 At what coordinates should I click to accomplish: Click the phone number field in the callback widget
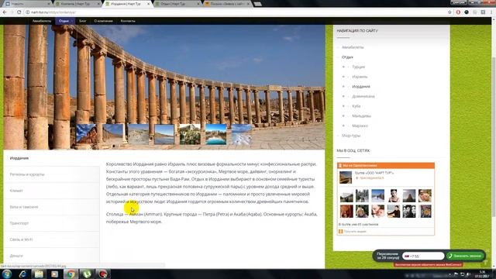(x=423, y=256)
